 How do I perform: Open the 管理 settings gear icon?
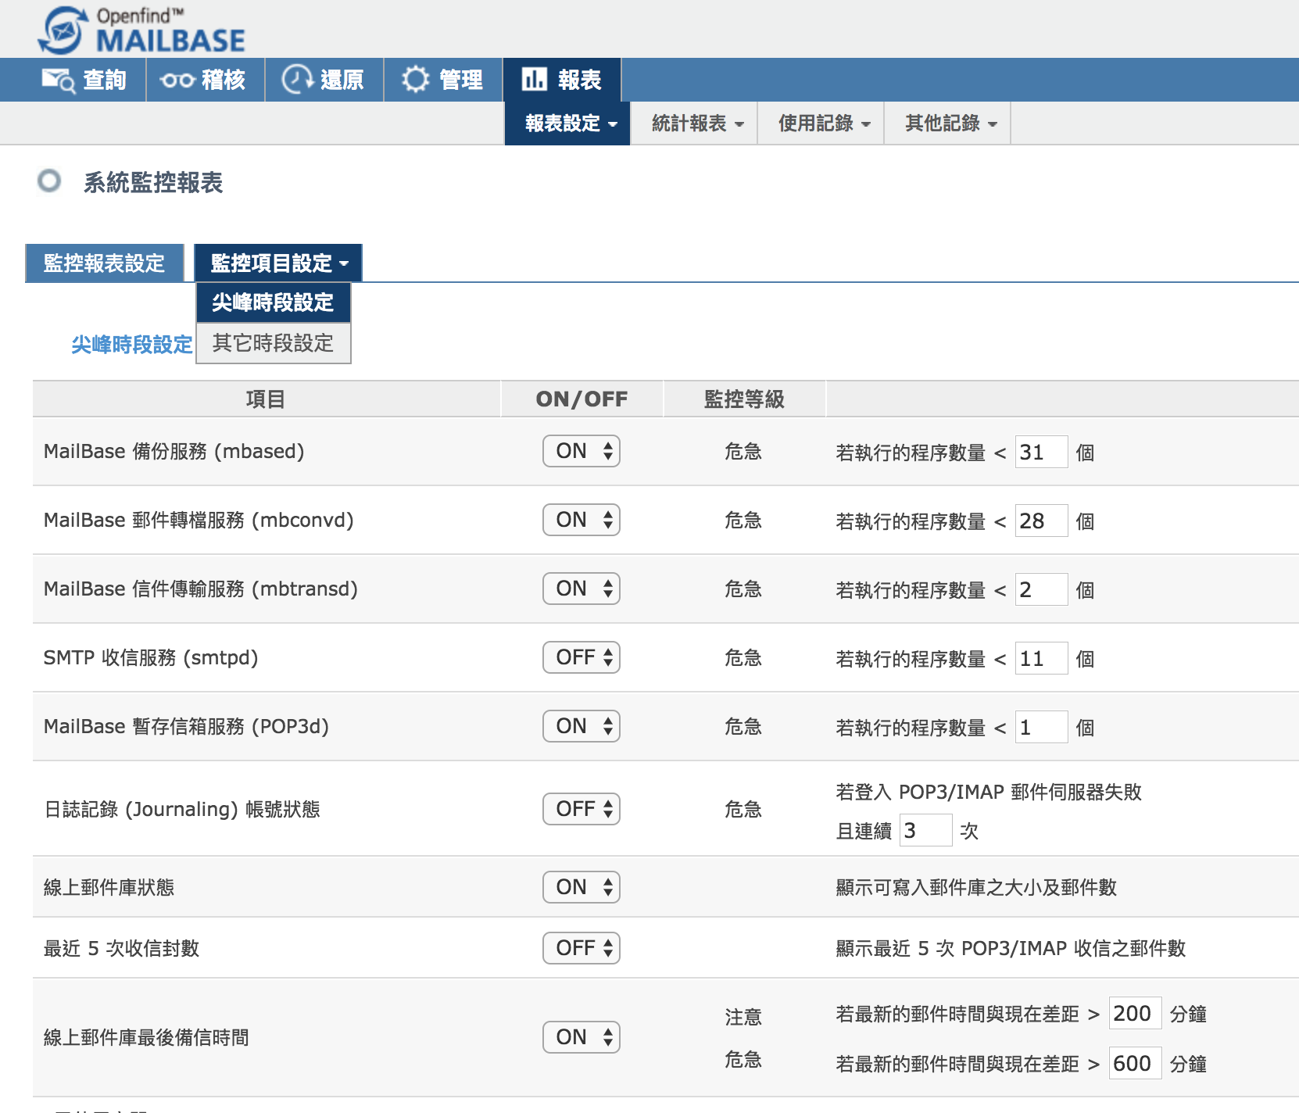tap(416, 79)
